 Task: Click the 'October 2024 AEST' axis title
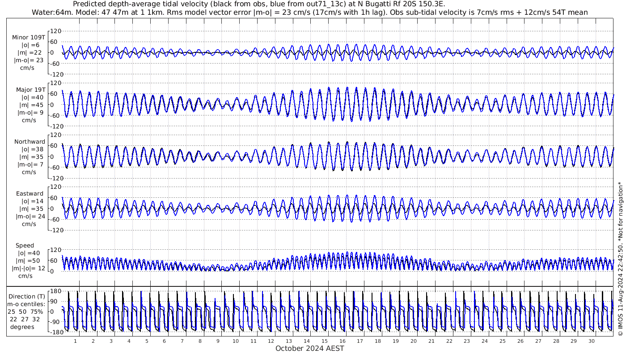click(x=310, y=349)
